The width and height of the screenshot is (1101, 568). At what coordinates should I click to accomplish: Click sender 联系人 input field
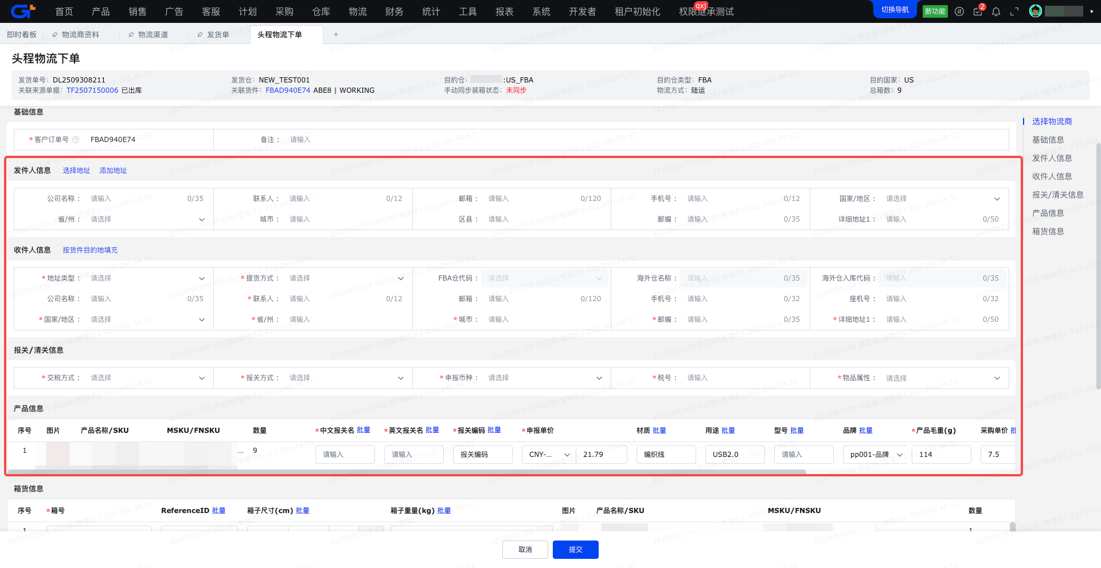[x=346, y=199]
